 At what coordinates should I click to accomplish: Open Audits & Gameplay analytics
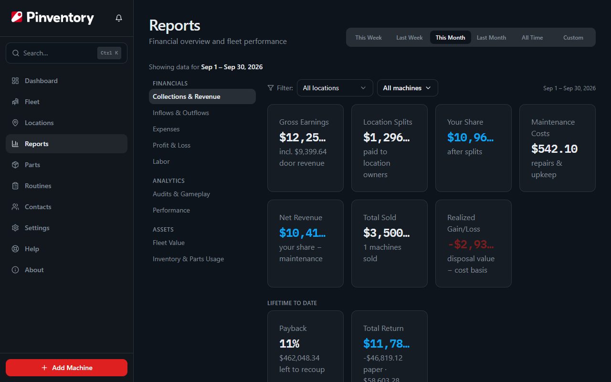pyautogui.click(x=202, y=194)
